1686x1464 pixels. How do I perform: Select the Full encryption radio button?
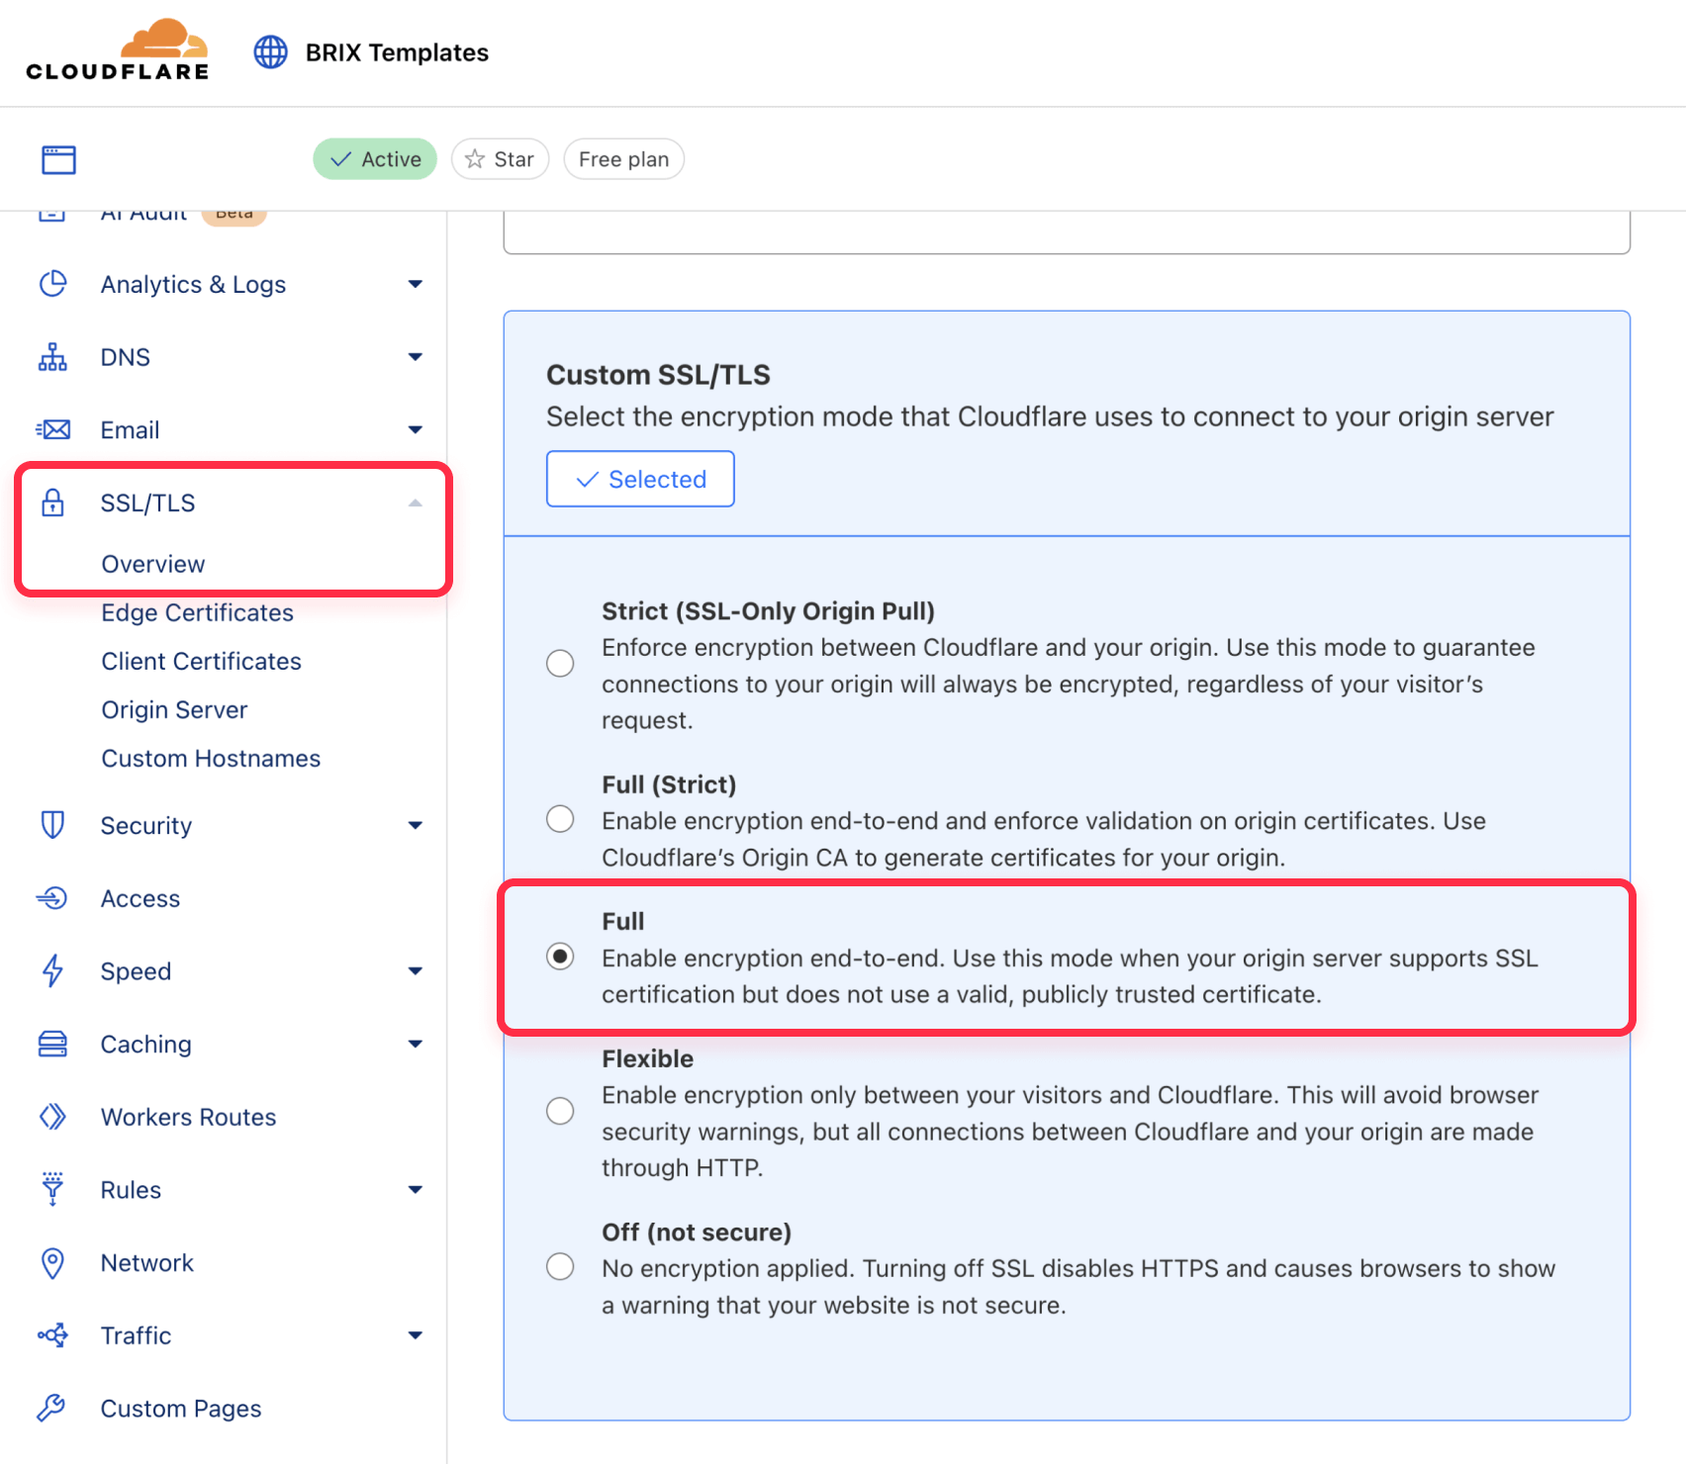click(560, 957)
